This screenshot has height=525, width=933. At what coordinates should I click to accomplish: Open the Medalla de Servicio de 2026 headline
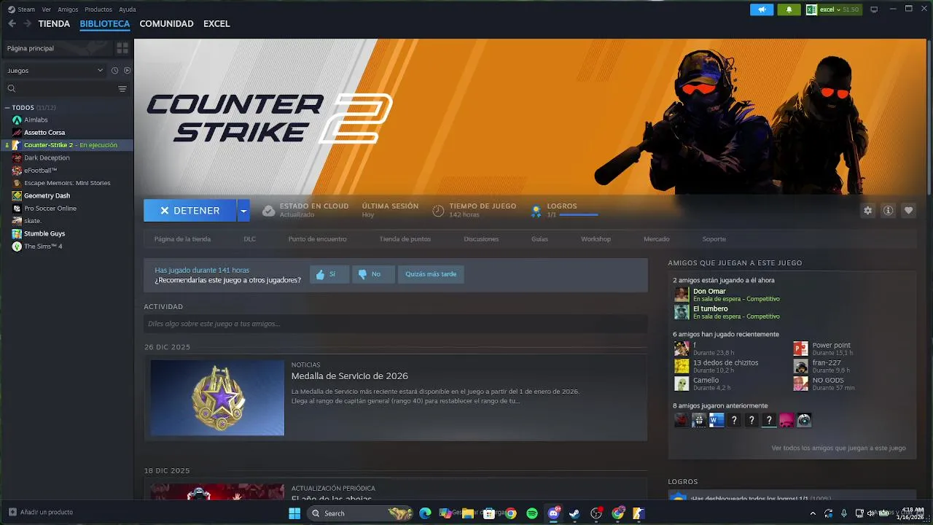coord(349,376)
